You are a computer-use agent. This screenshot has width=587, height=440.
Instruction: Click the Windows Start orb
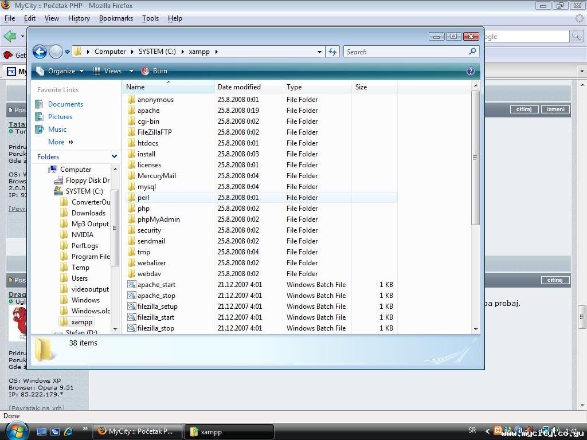pos(16,430)
